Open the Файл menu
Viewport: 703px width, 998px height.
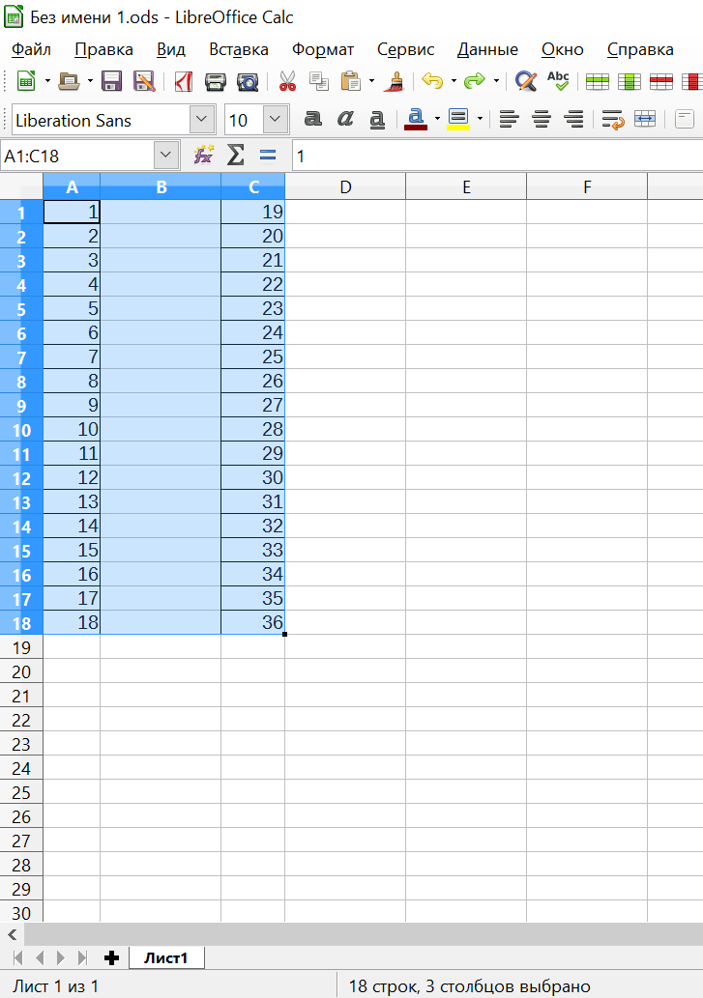31,49
